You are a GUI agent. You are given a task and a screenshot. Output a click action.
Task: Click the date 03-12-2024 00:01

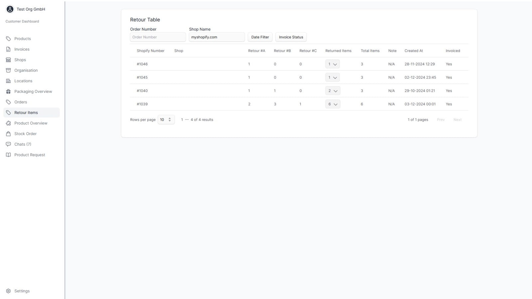[x=420, y=104]
